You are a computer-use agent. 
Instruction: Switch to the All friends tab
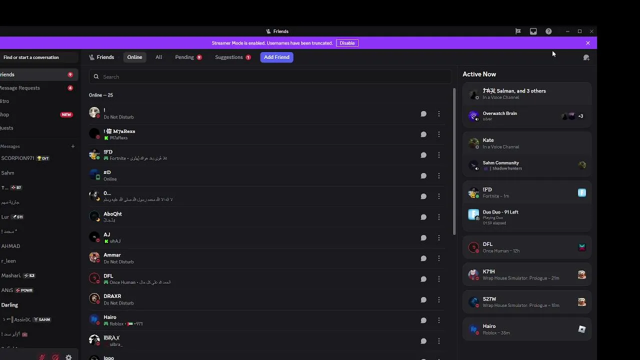click(x=158, y=57)
